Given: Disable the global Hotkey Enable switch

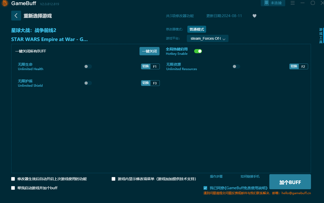Looking at the screenshot, I should tap(198, 51).
